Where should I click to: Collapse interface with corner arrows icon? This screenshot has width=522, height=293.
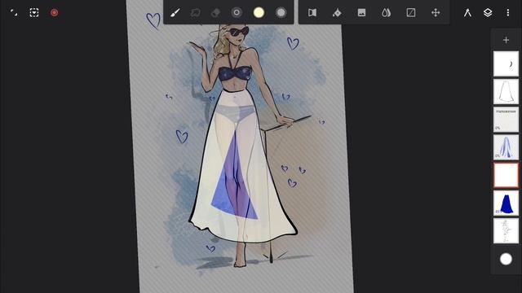[14, 13]
